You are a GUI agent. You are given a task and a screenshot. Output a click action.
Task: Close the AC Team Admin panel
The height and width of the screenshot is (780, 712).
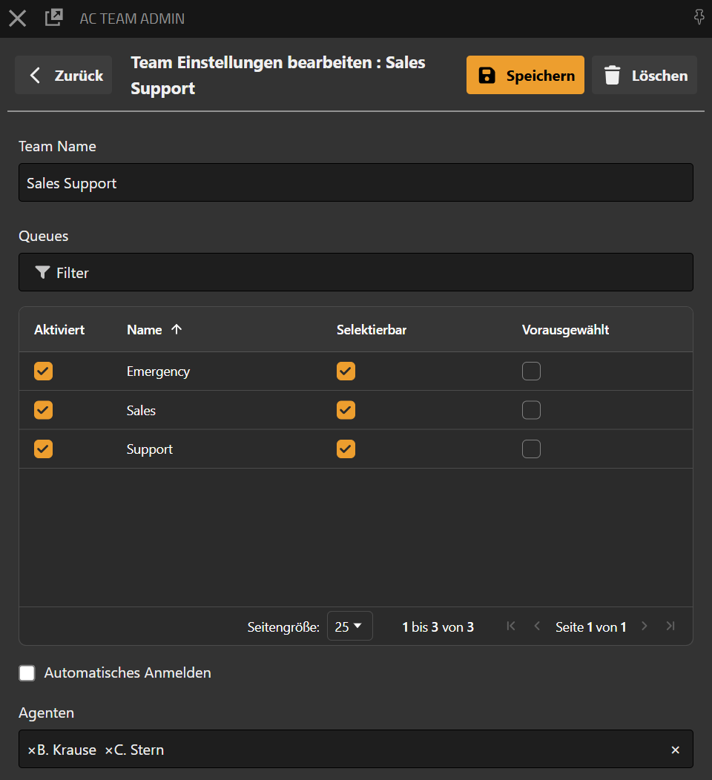[18, 19]
